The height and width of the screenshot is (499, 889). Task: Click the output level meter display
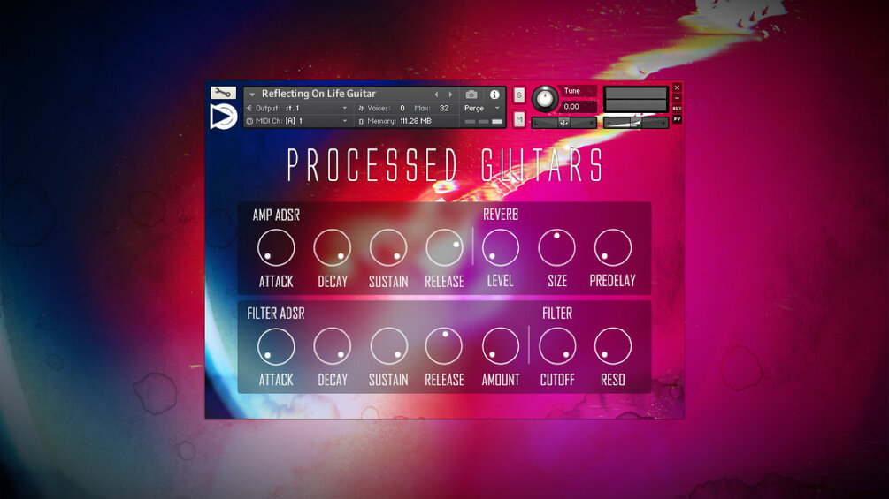pos(635,100)
